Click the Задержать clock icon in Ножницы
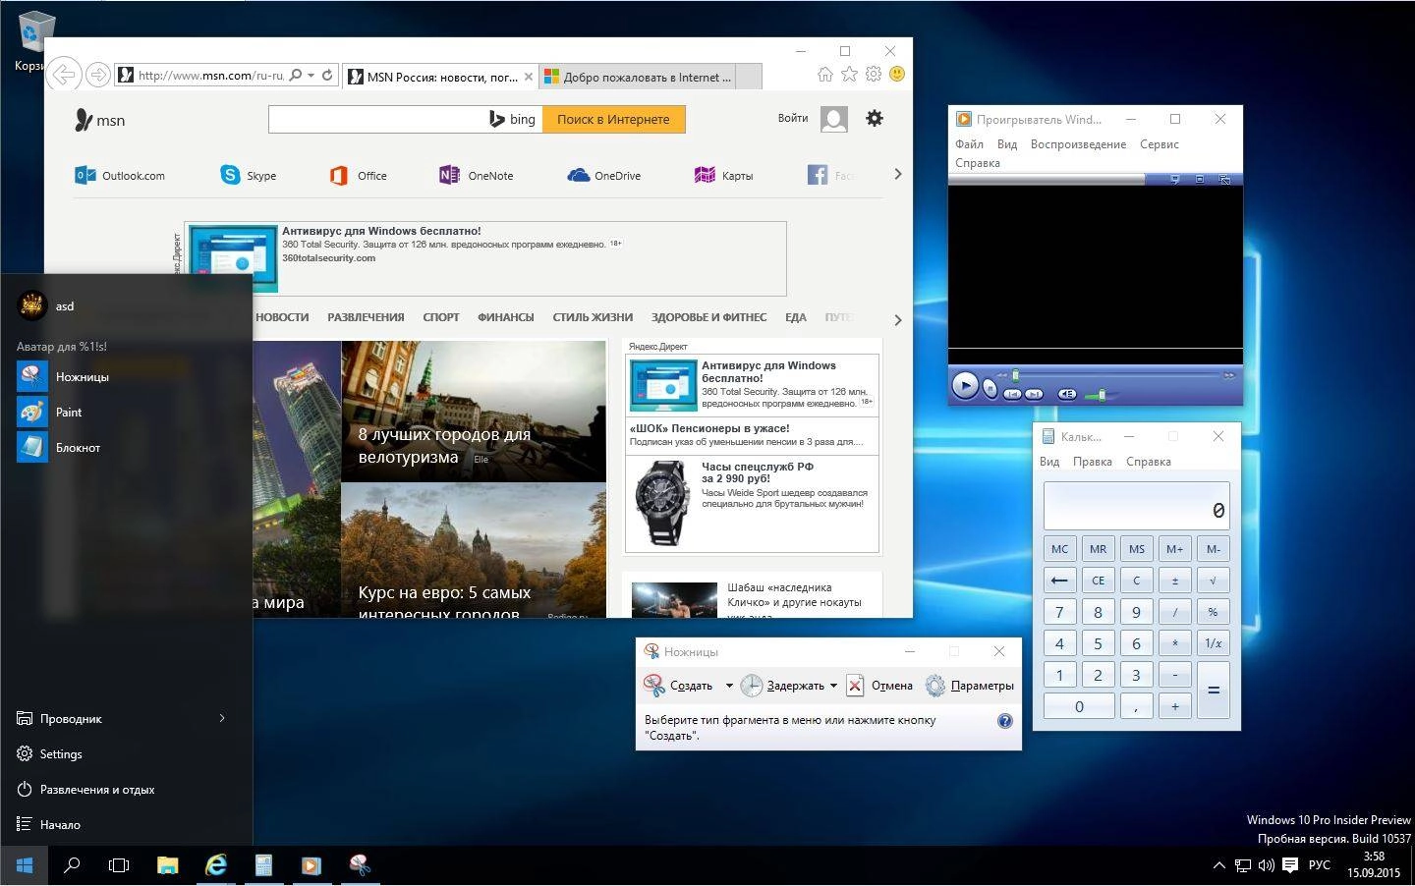The height and width of the screenshot is (886, 1415). (x=752, y=686)
